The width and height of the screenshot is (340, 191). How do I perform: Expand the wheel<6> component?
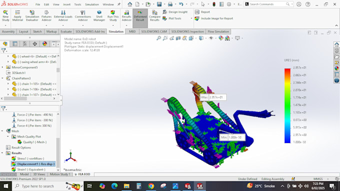8,56
